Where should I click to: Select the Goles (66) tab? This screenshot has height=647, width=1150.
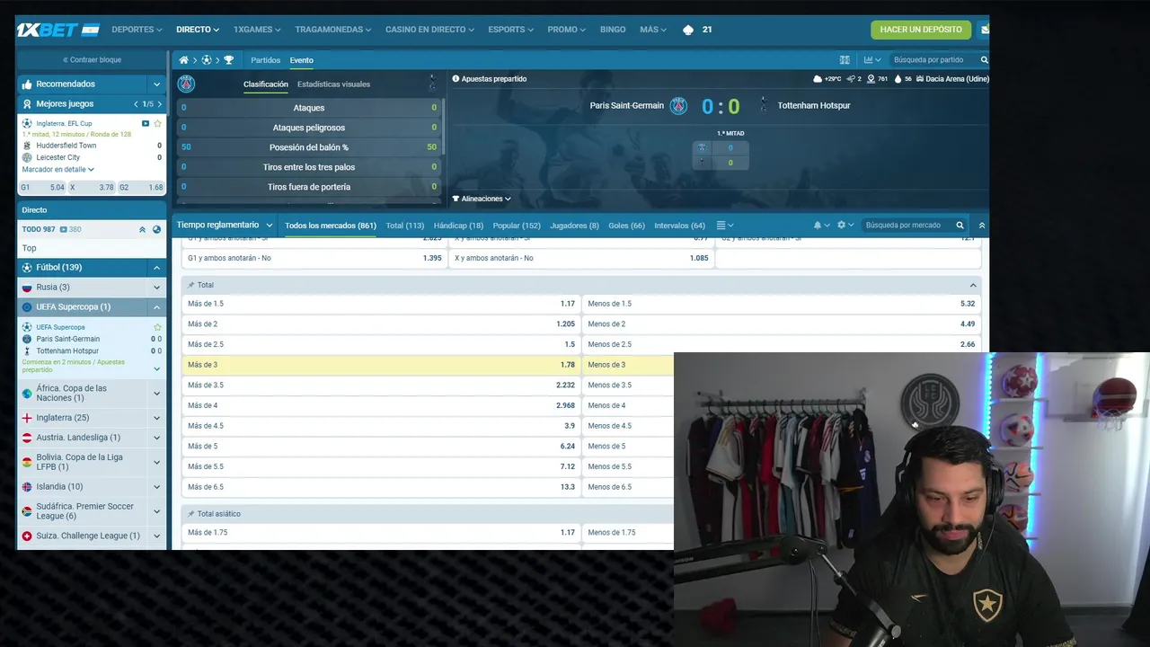click(x=626, y=226)
